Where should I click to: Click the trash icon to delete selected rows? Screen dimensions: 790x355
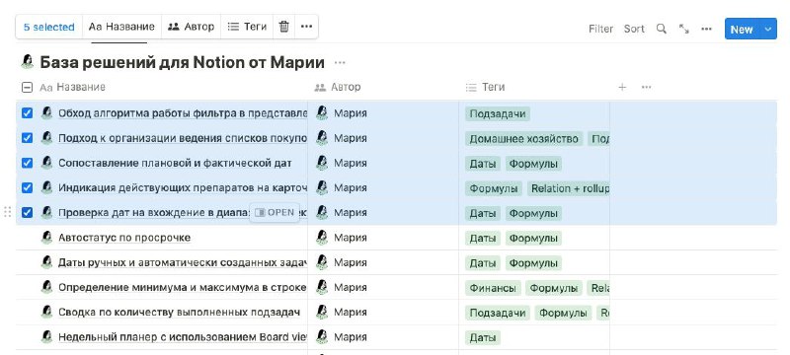[284, 27]
